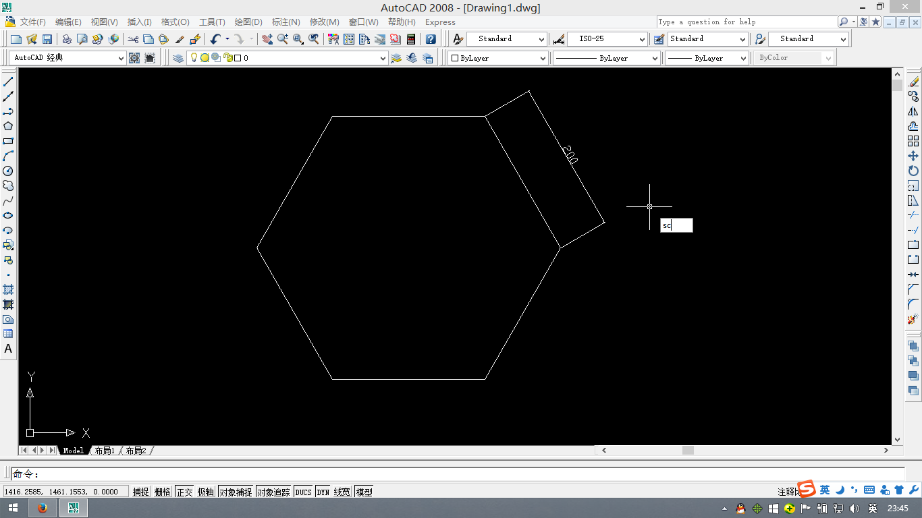922x518 pixels.
Task: Open the 标注(N) menu
Action: (x=286, y=22)
